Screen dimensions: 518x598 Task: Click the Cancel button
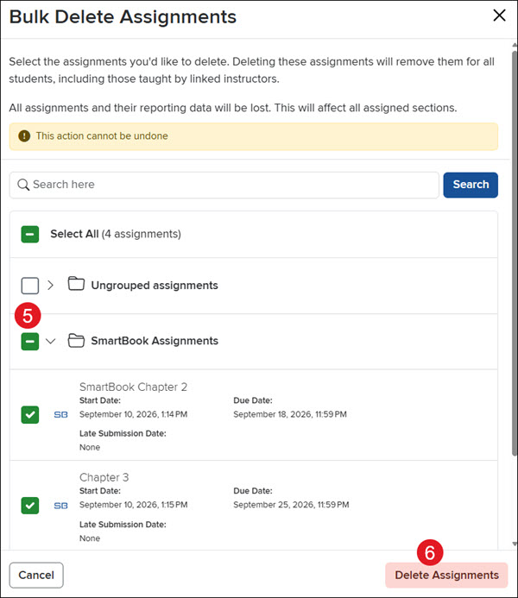pyautogui.click(x=36, y=575)
